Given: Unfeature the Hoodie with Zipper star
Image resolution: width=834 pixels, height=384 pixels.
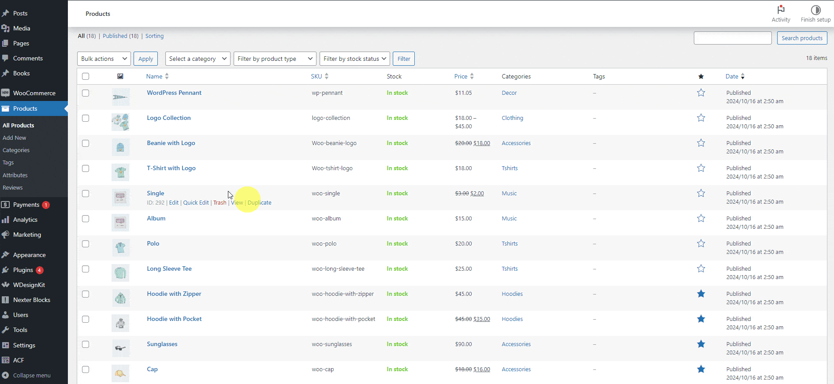Looking at the screenshot, I should tap(701, 294).
